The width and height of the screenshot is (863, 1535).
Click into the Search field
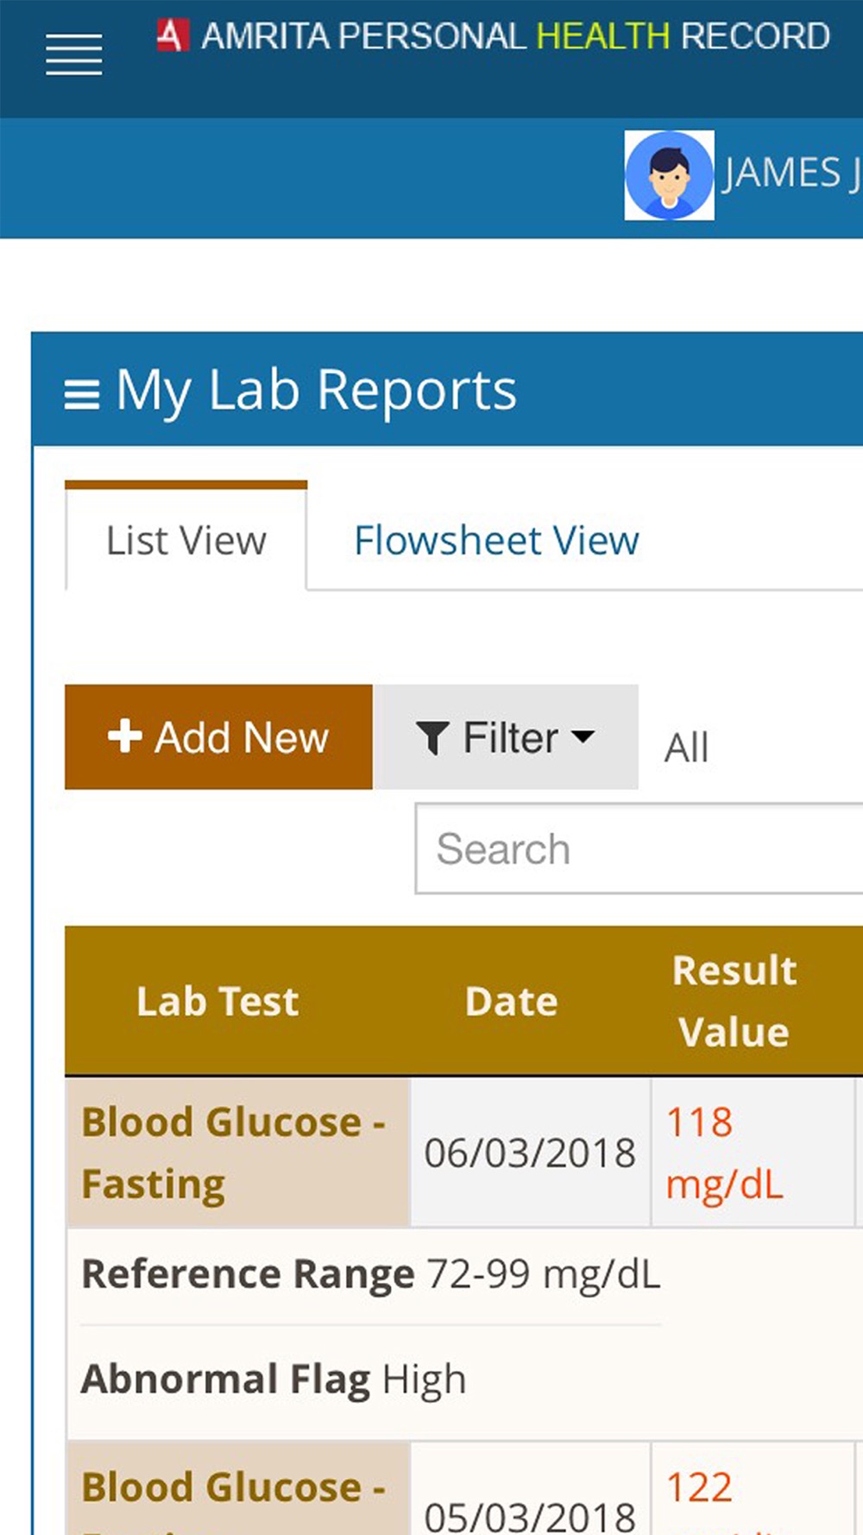[639, 849]
